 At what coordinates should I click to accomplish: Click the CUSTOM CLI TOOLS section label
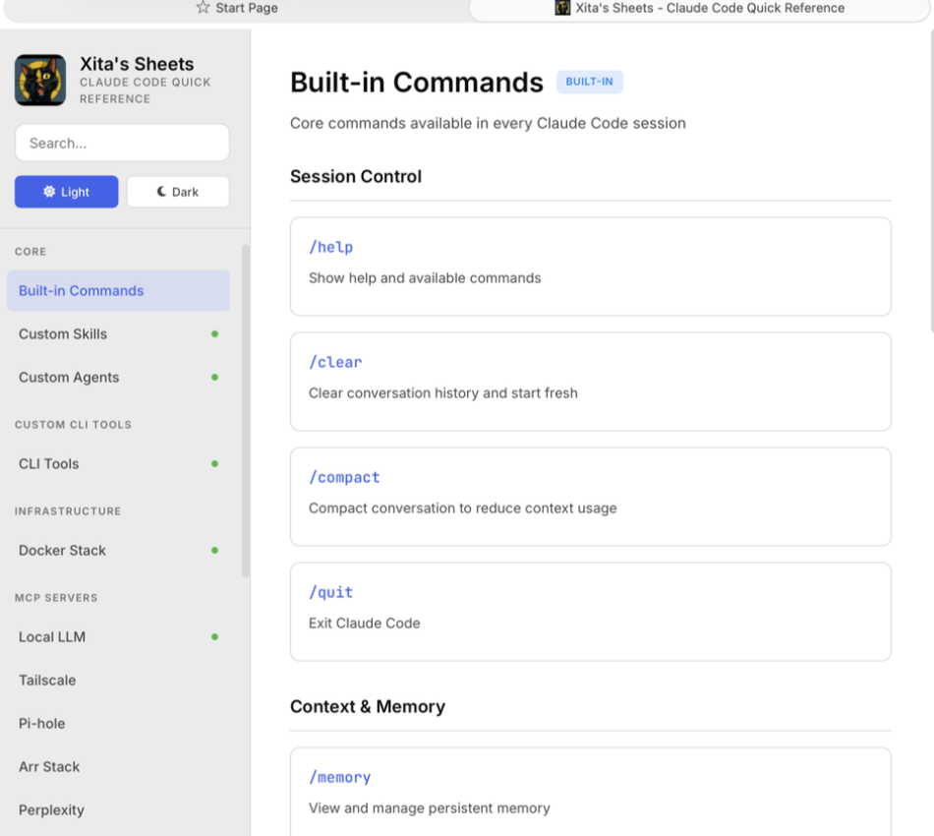74,425
